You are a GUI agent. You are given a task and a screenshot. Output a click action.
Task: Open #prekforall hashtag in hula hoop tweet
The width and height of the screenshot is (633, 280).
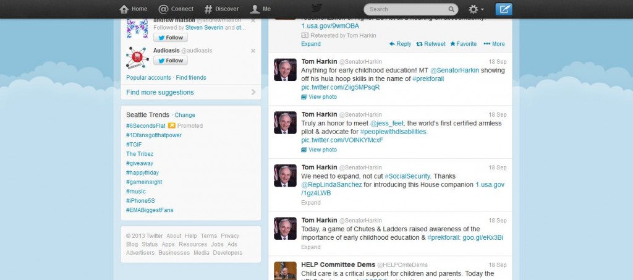point(428,78)
